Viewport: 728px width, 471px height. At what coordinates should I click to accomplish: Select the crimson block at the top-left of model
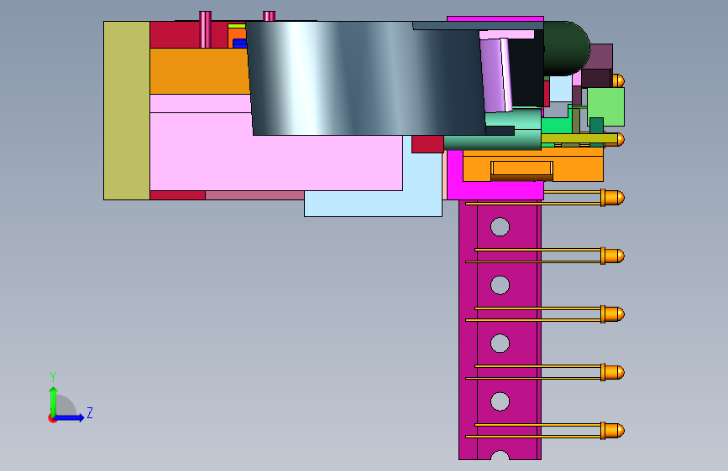click(x=176, y=34)
